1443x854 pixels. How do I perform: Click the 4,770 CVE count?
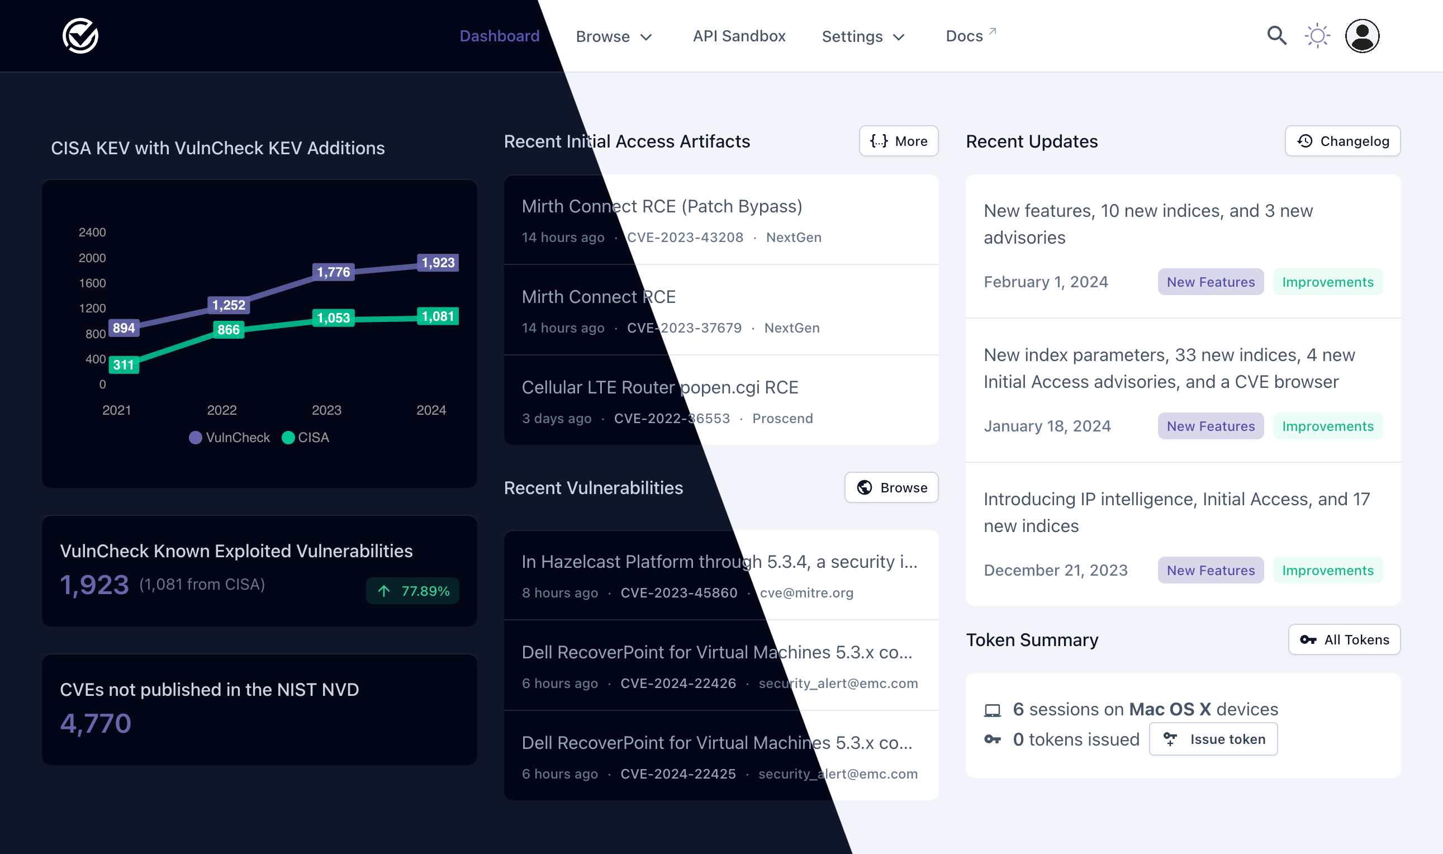(96, 723)
